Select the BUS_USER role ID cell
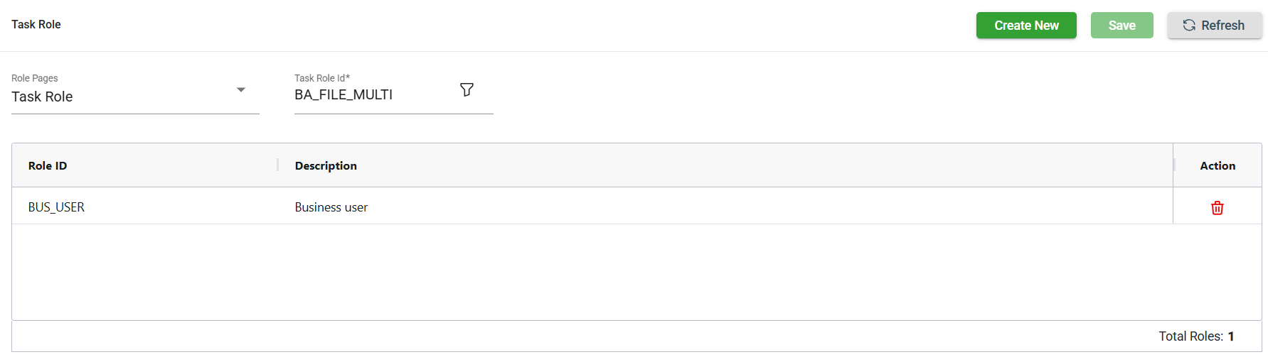The image size is (1268, 357). click(x=57, y=207)
